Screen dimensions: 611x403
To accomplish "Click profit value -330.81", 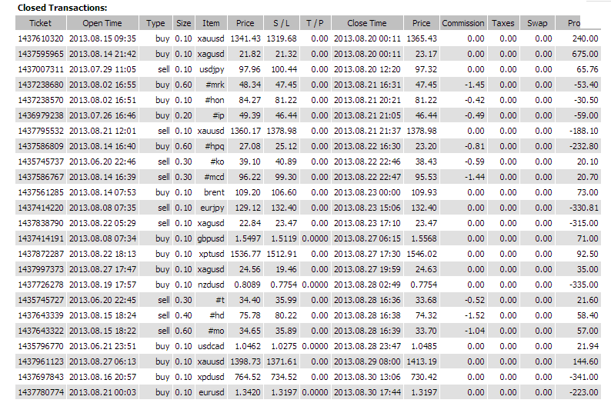I will point(583,208).
